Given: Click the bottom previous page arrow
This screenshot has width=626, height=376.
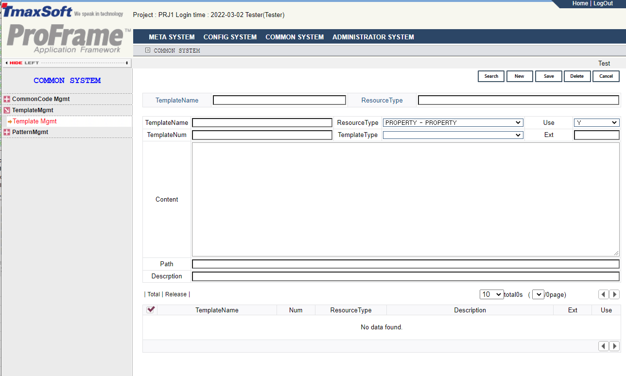Looking at the screenshot, I should [603, 346].
